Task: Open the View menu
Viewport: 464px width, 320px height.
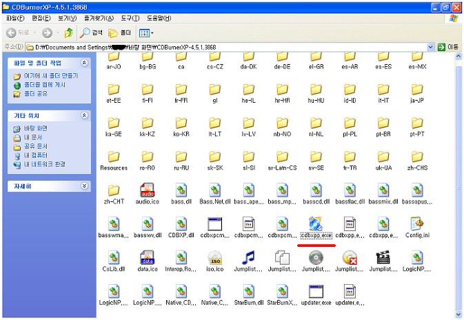Action: [67, 19]
